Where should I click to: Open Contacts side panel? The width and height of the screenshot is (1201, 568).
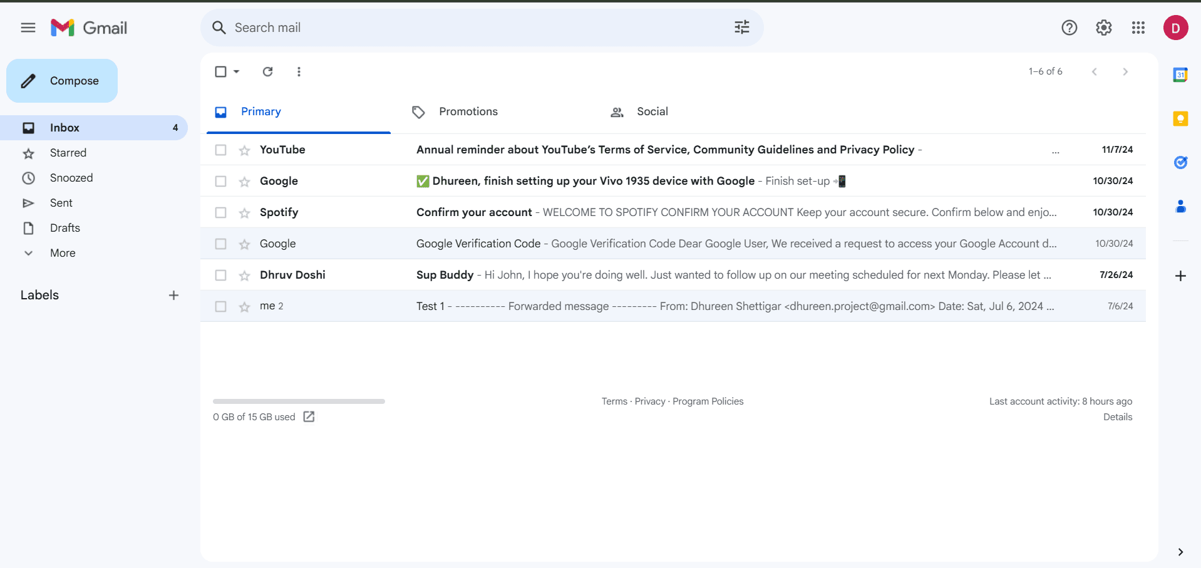1180,207
